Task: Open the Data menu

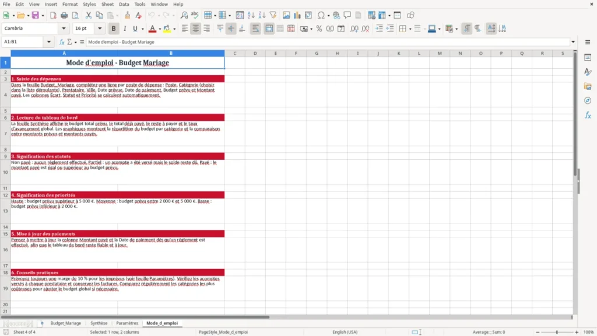Action: [x=124, y=4]
